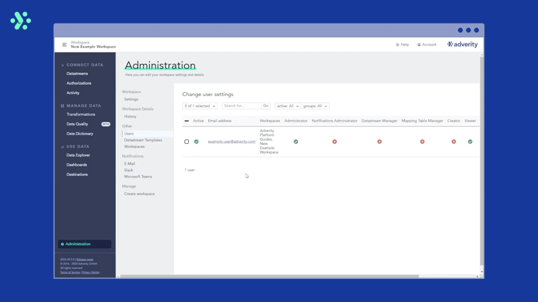Screen dimensions: 538x302
Task: Open E-Mail notifications settings
Action: [129, 164]
